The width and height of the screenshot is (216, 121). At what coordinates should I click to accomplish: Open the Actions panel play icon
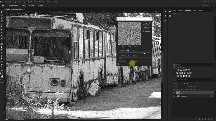(x=170, y=11)
